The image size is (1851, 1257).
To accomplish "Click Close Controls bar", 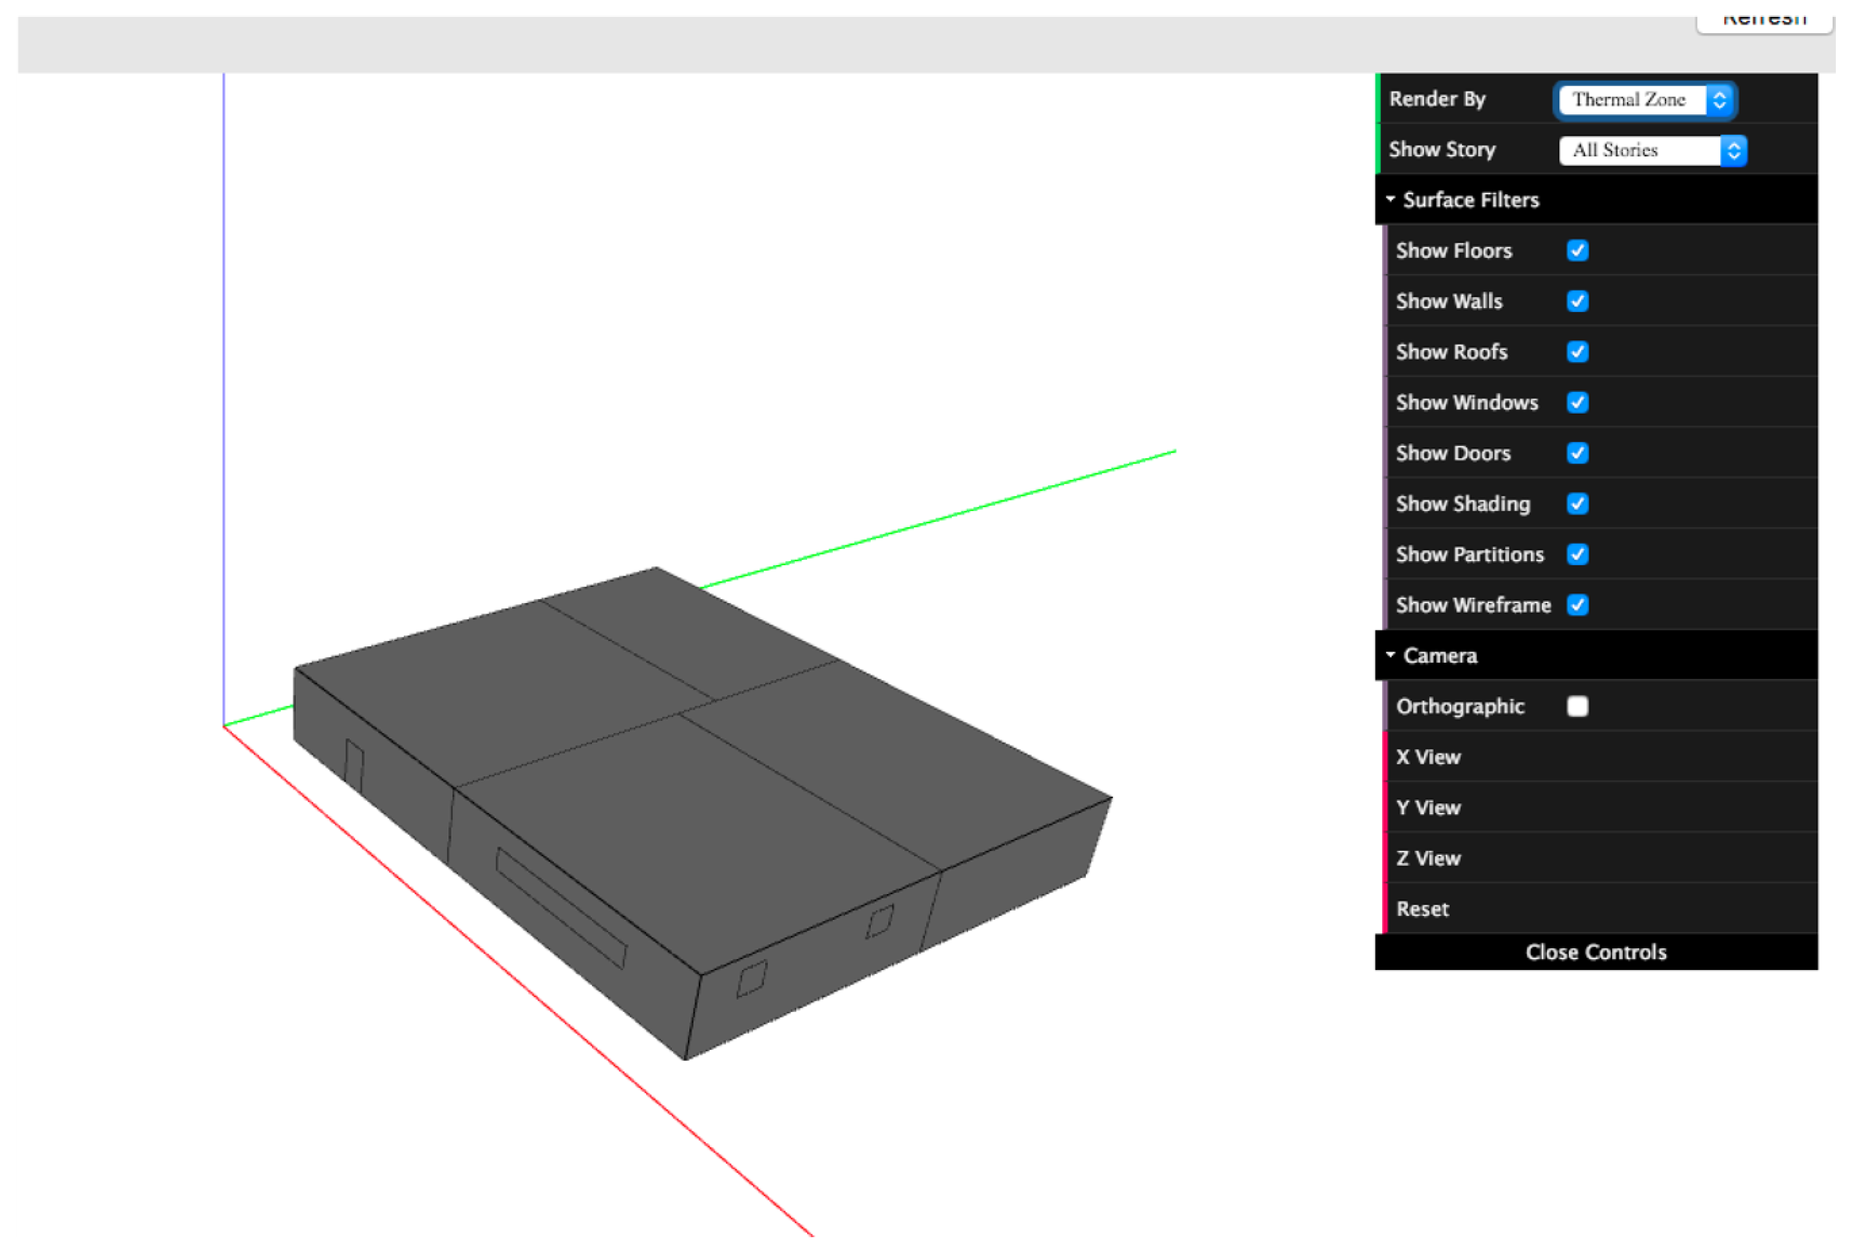I will tap(1596, 953).
